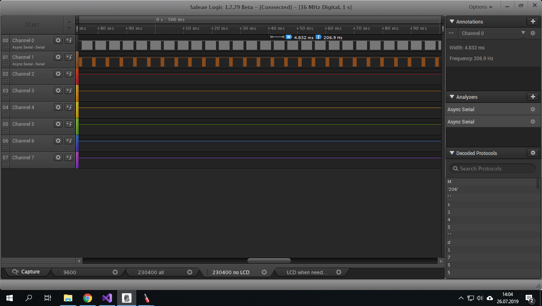This screenshot has width=542, height=306.
Task: Toggle Channel 2 trigger edge button
Action: pos(69,74)
